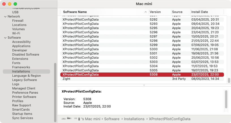Select Network in sidebar
This screenshot has height=123, width=231.
tap(14, 16)
